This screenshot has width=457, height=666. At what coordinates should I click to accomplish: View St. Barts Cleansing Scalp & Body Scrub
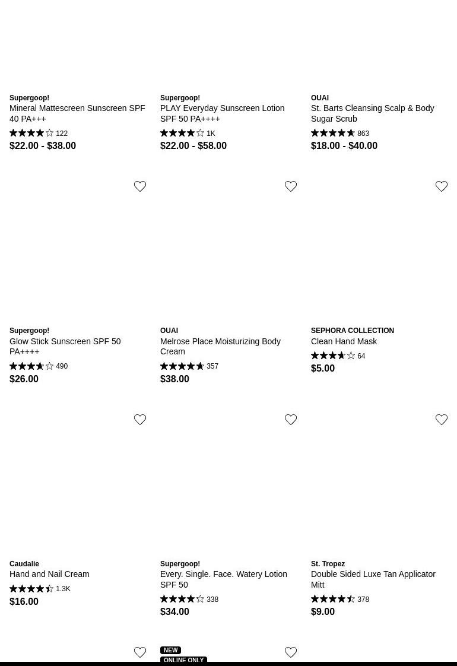(372, 113)
